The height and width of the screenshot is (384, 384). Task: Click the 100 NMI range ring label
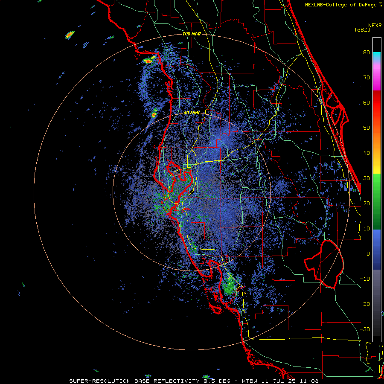[192, 34]
